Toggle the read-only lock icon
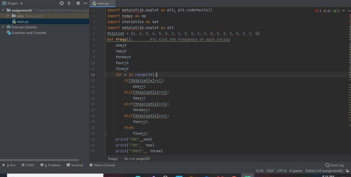Image resolution: width=351 pixels, height=177 pixels. pyautogui.click(x=347, y=171)
